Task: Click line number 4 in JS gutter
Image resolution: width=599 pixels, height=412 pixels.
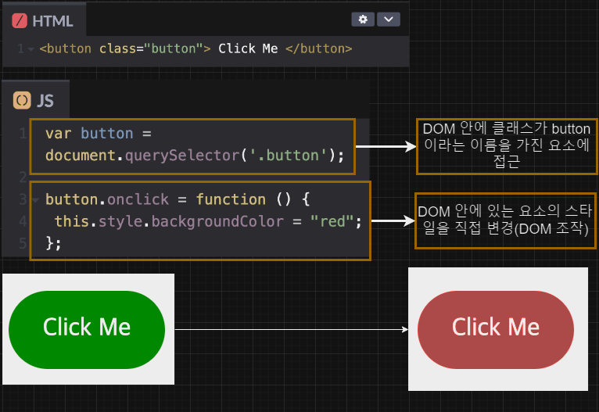Action: click(23, 221)
